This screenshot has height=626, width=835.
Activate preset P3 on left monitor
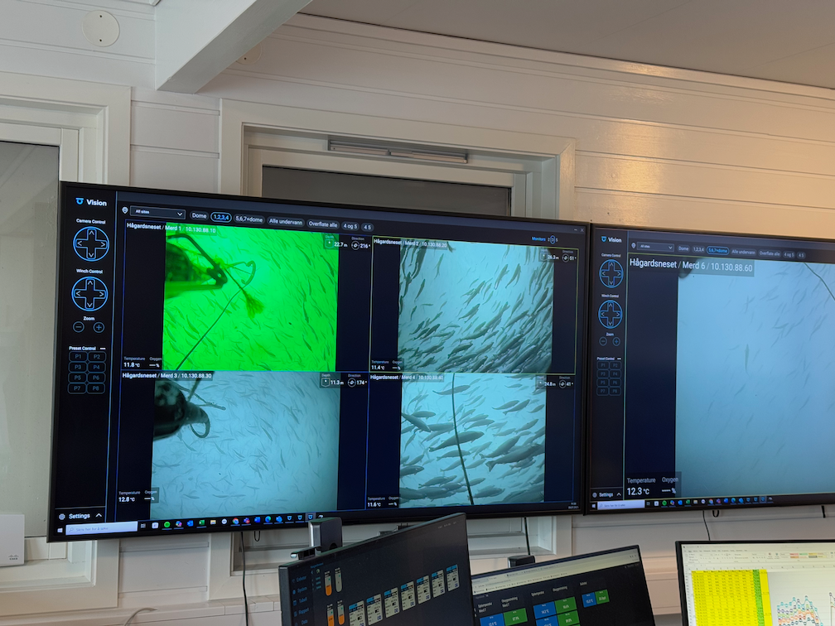click(78, 367)
